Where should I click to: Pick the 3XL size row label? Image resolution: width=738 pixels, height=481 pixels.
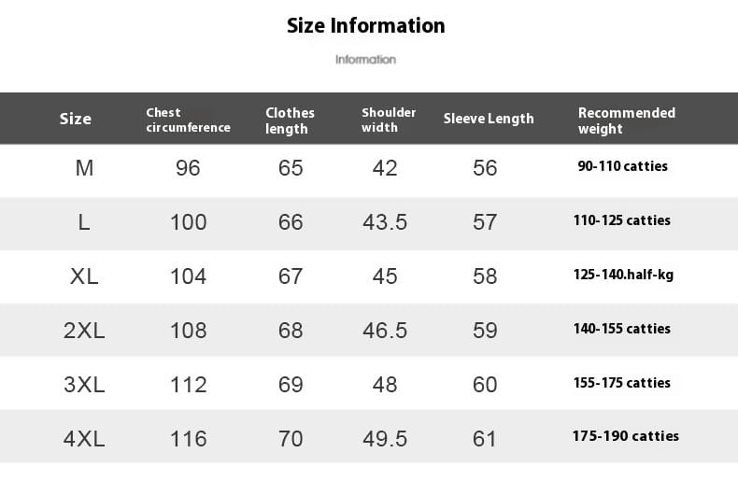84,385
